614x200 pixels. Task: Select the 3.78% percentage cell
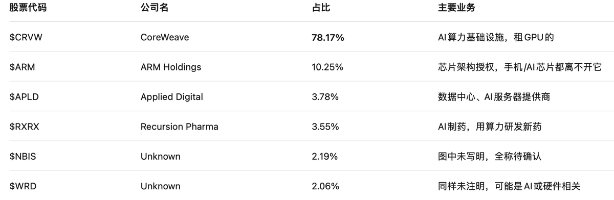[x=325, y=96]
